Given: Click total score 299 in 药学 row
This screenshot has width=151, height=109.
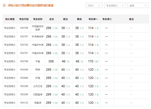Looking at the screenshot, I should click(48, 70).
